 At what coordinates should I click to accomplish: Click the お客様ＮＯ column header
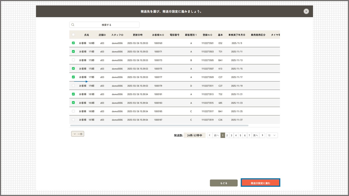tap(158, 35)
